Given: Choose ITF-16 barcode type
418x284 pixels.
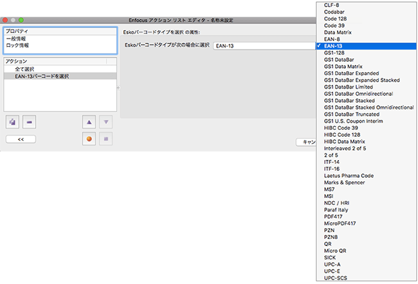Looking at the screenshot, I should 367,169.
